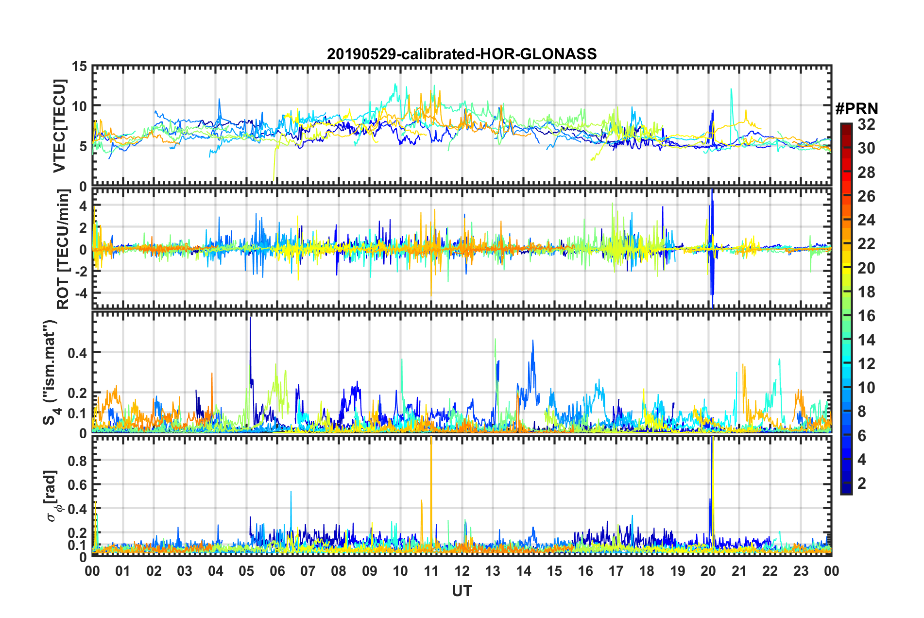Click hour label "17" on the UT axis
The width and height of the screenshot is (924, 618).
pos(616,571)
